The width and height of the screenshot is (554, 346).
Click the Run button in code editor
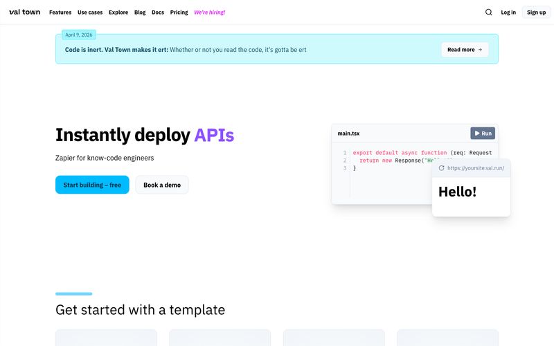483,133
